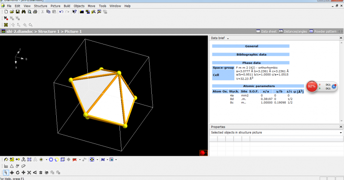Select the arrow pointer selection tool
344x180 pixels.
[x=6, y=172]
